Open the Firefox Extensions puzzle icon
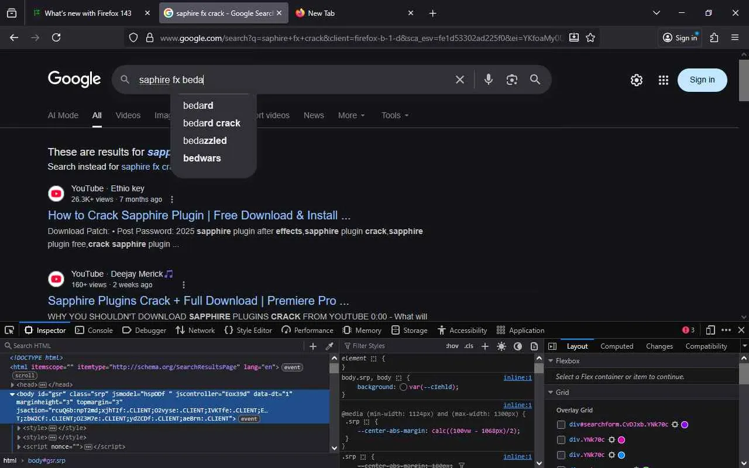Viewport: 749px width, 468px height. (x=714, y=37)
